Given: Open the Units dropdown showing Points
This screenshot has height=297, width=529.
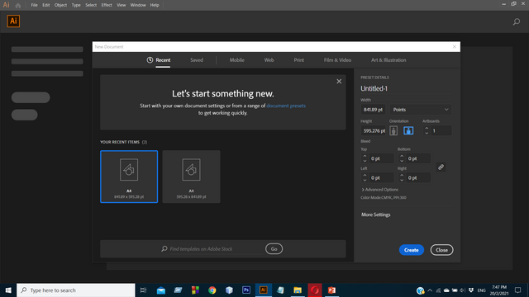Looking at the screenshot, I should [x=421, y=110].
